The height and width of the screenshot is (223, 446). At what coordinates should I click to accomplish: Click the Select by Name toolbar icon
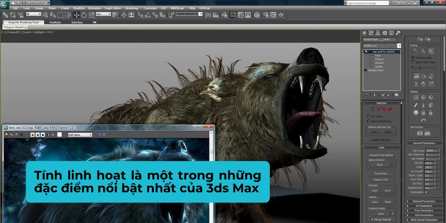tap(53, 15)
